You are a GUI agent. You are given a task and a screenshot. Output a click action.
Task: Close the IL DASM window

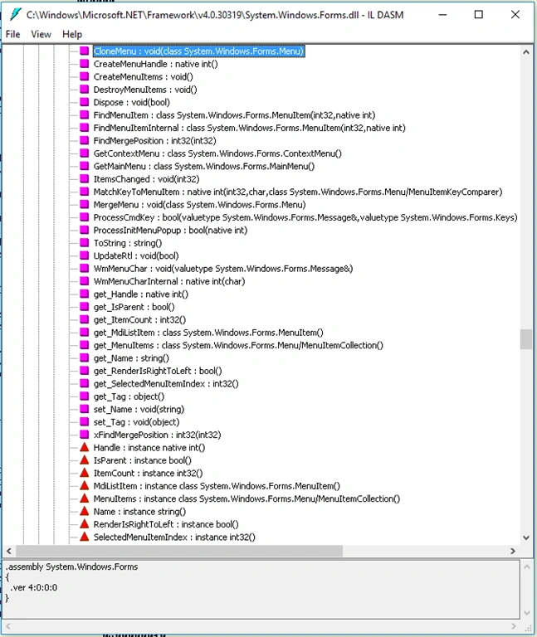(515, 15)
